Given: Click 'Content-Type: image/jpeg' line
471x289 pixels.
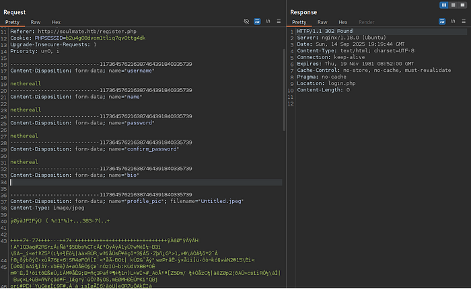Looking at the screenshot, I should (48, 208).
